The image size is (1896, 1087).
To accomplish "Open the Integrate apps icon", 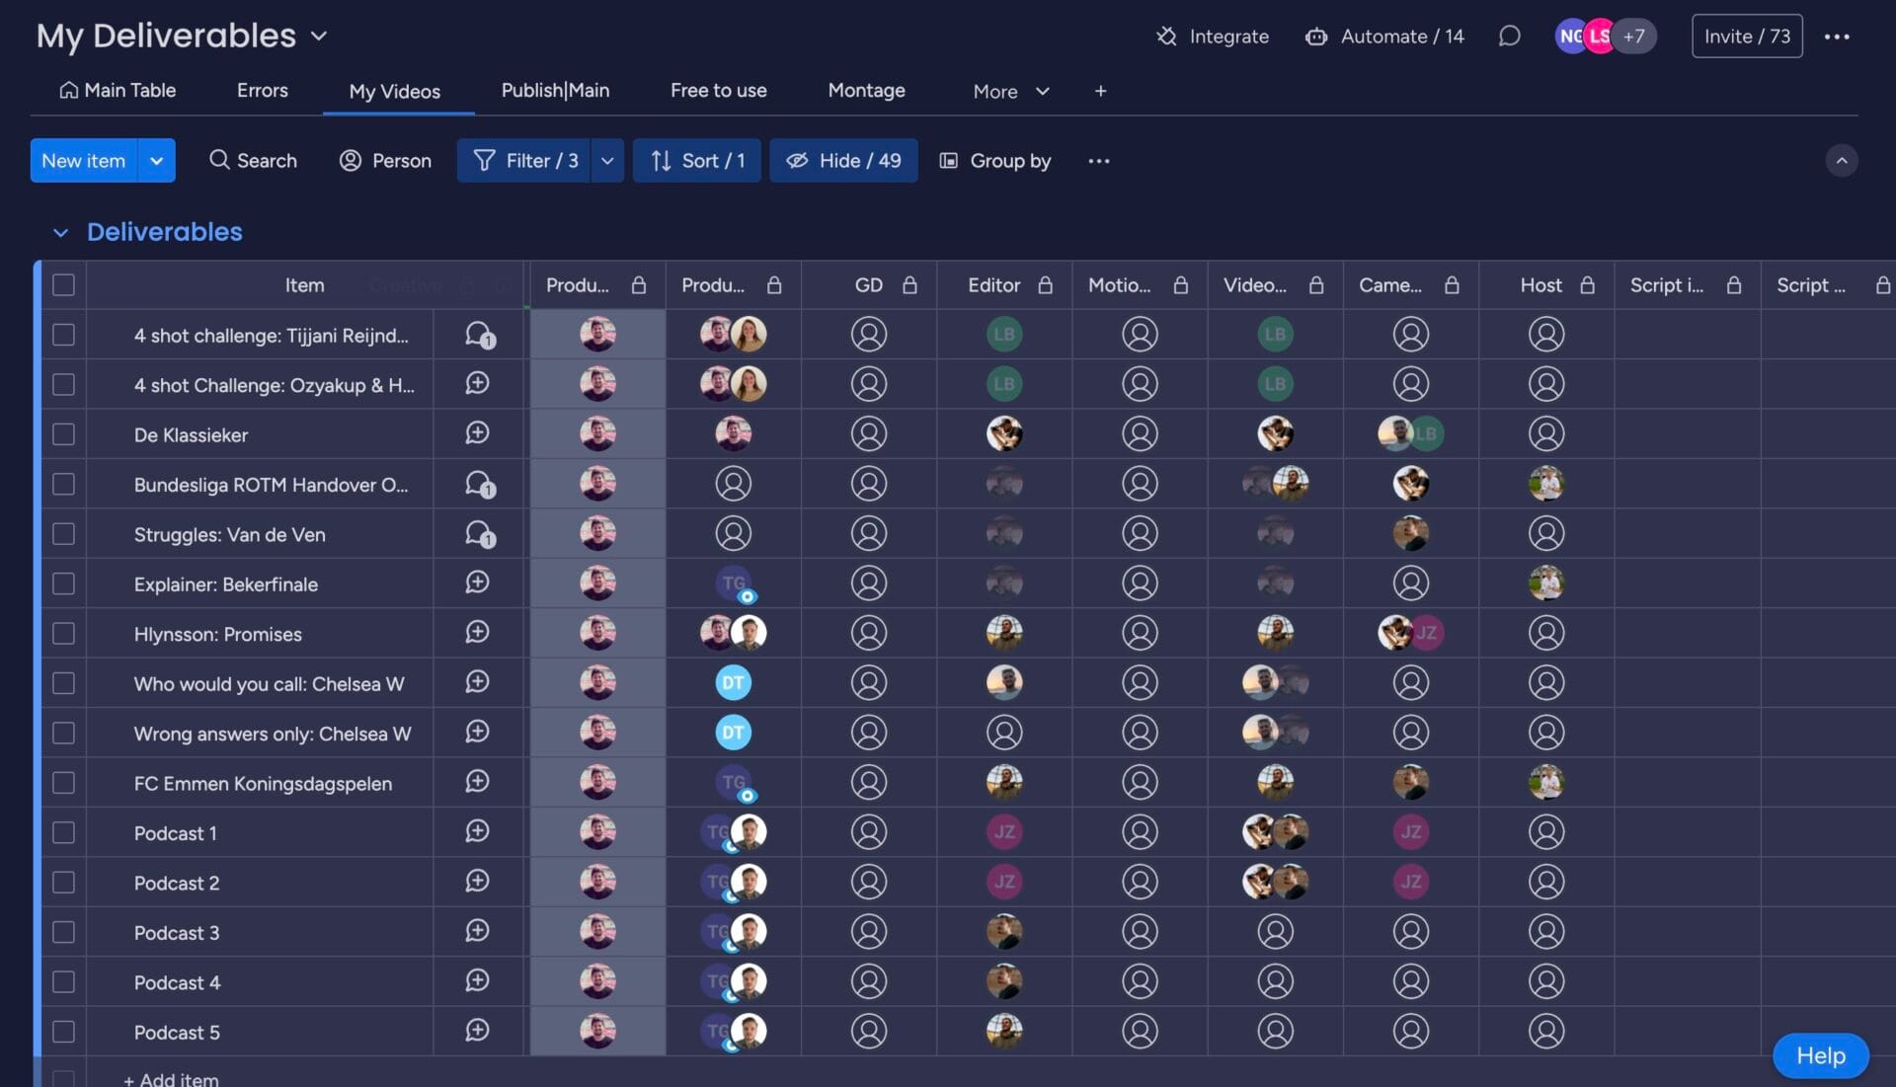I will pos(1166,37).
